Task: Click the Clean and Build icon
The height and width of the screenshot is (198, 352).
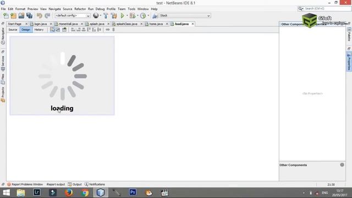Action: (x=114, y=16)
